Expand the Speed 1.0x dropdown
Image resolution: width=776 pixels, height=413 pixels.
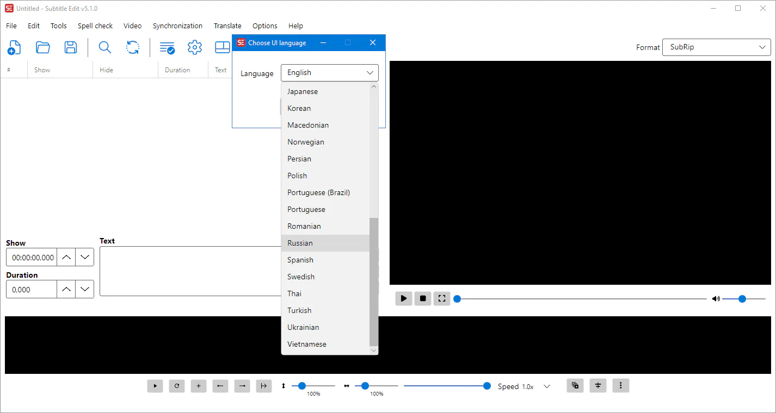click(x=547, y=386)
